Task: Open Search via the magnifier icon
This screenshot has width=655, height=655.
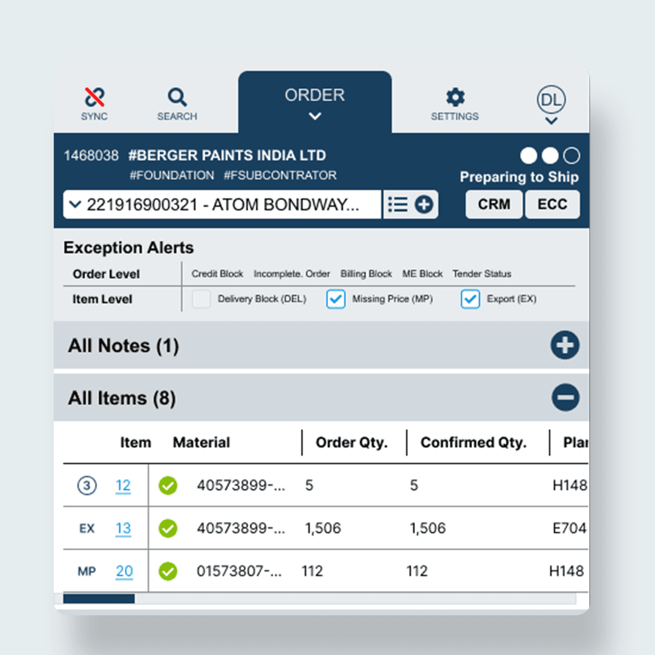Action: [177, 97]
